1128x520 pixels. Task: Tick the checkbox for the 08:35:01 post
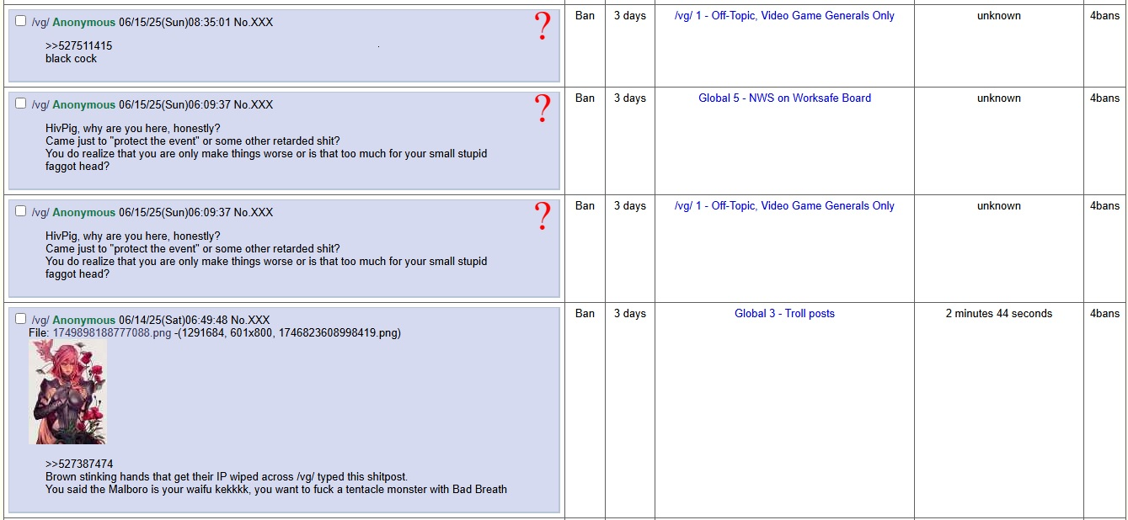21,22
